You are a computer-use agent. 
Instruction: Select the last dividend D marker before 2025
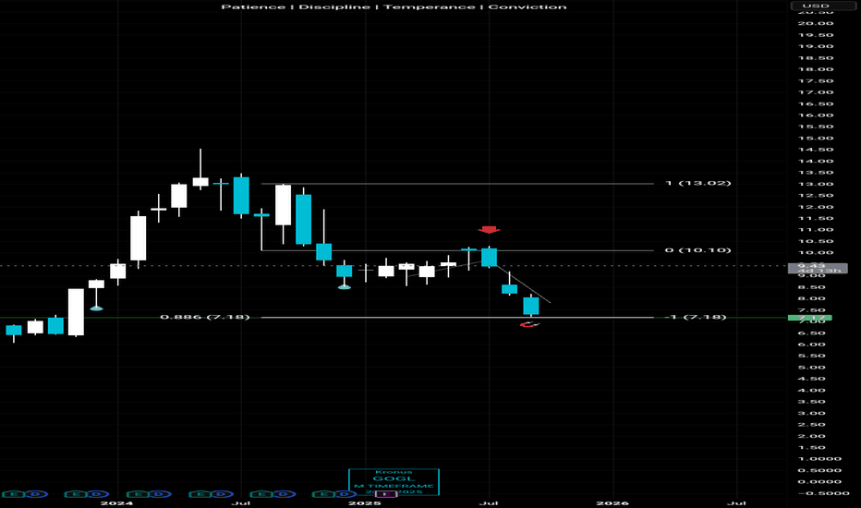(346, 494)
